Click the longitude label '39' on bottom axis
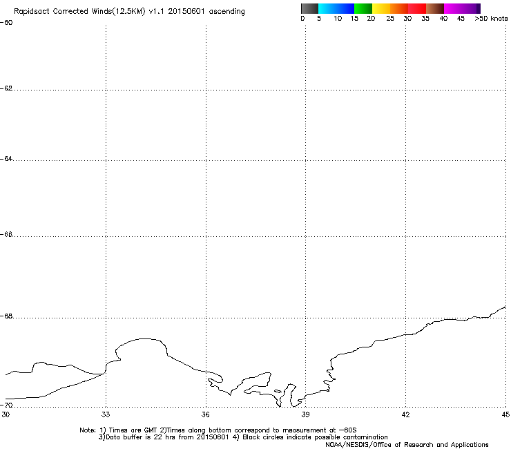This screenshot has height=449, width=511. [x=305, y=414]
